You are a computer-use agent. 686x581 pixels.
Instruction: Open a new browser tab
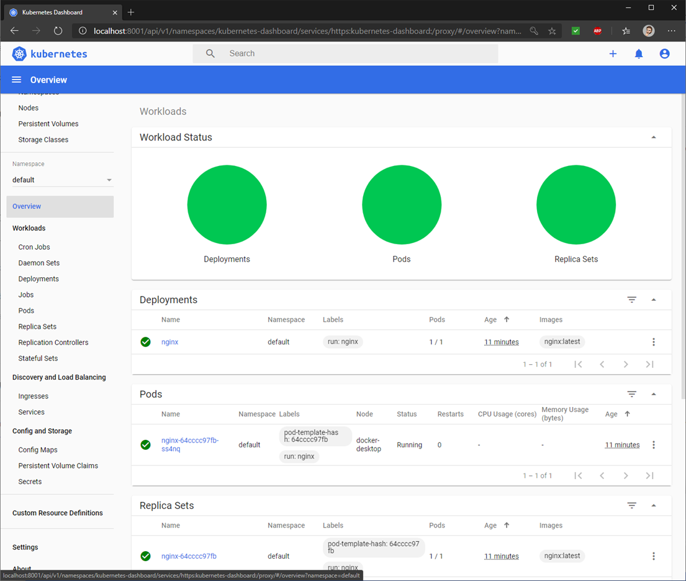pos(131,12)
